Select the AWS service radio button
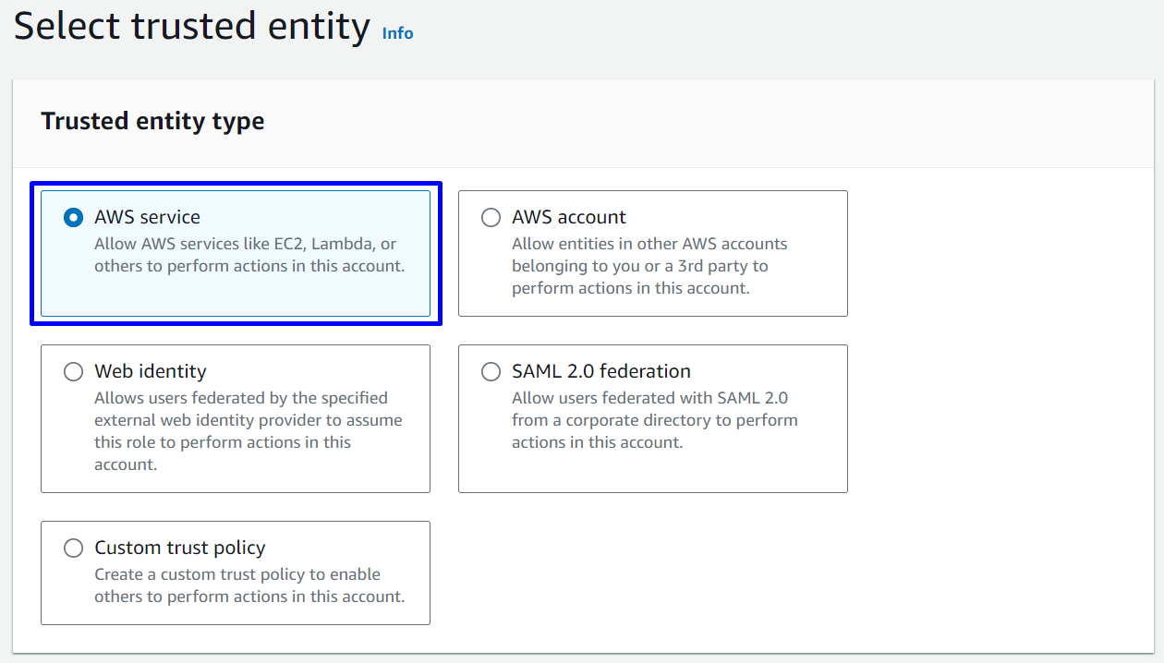 (73, 218)
